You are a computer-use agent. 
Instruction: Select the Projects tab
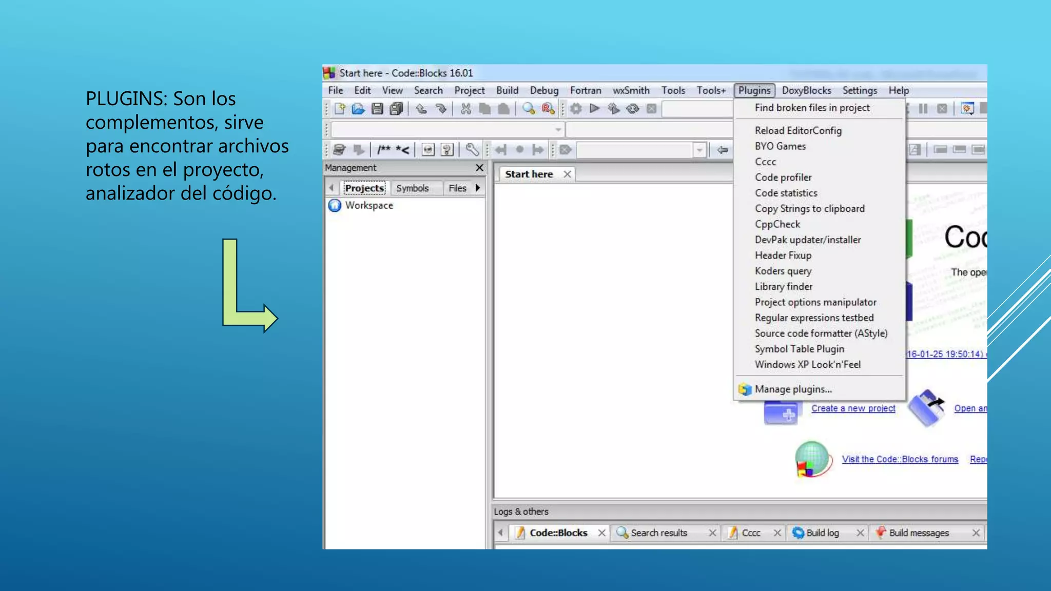364,188
